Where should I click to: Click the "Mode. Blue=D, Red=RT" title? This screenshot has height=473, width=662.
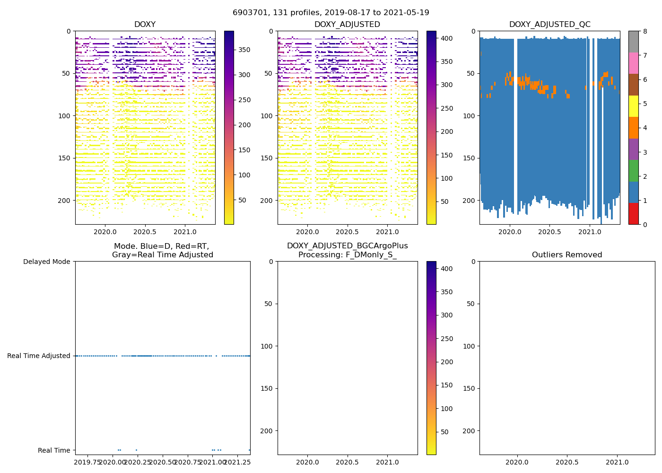coord(162,250)
